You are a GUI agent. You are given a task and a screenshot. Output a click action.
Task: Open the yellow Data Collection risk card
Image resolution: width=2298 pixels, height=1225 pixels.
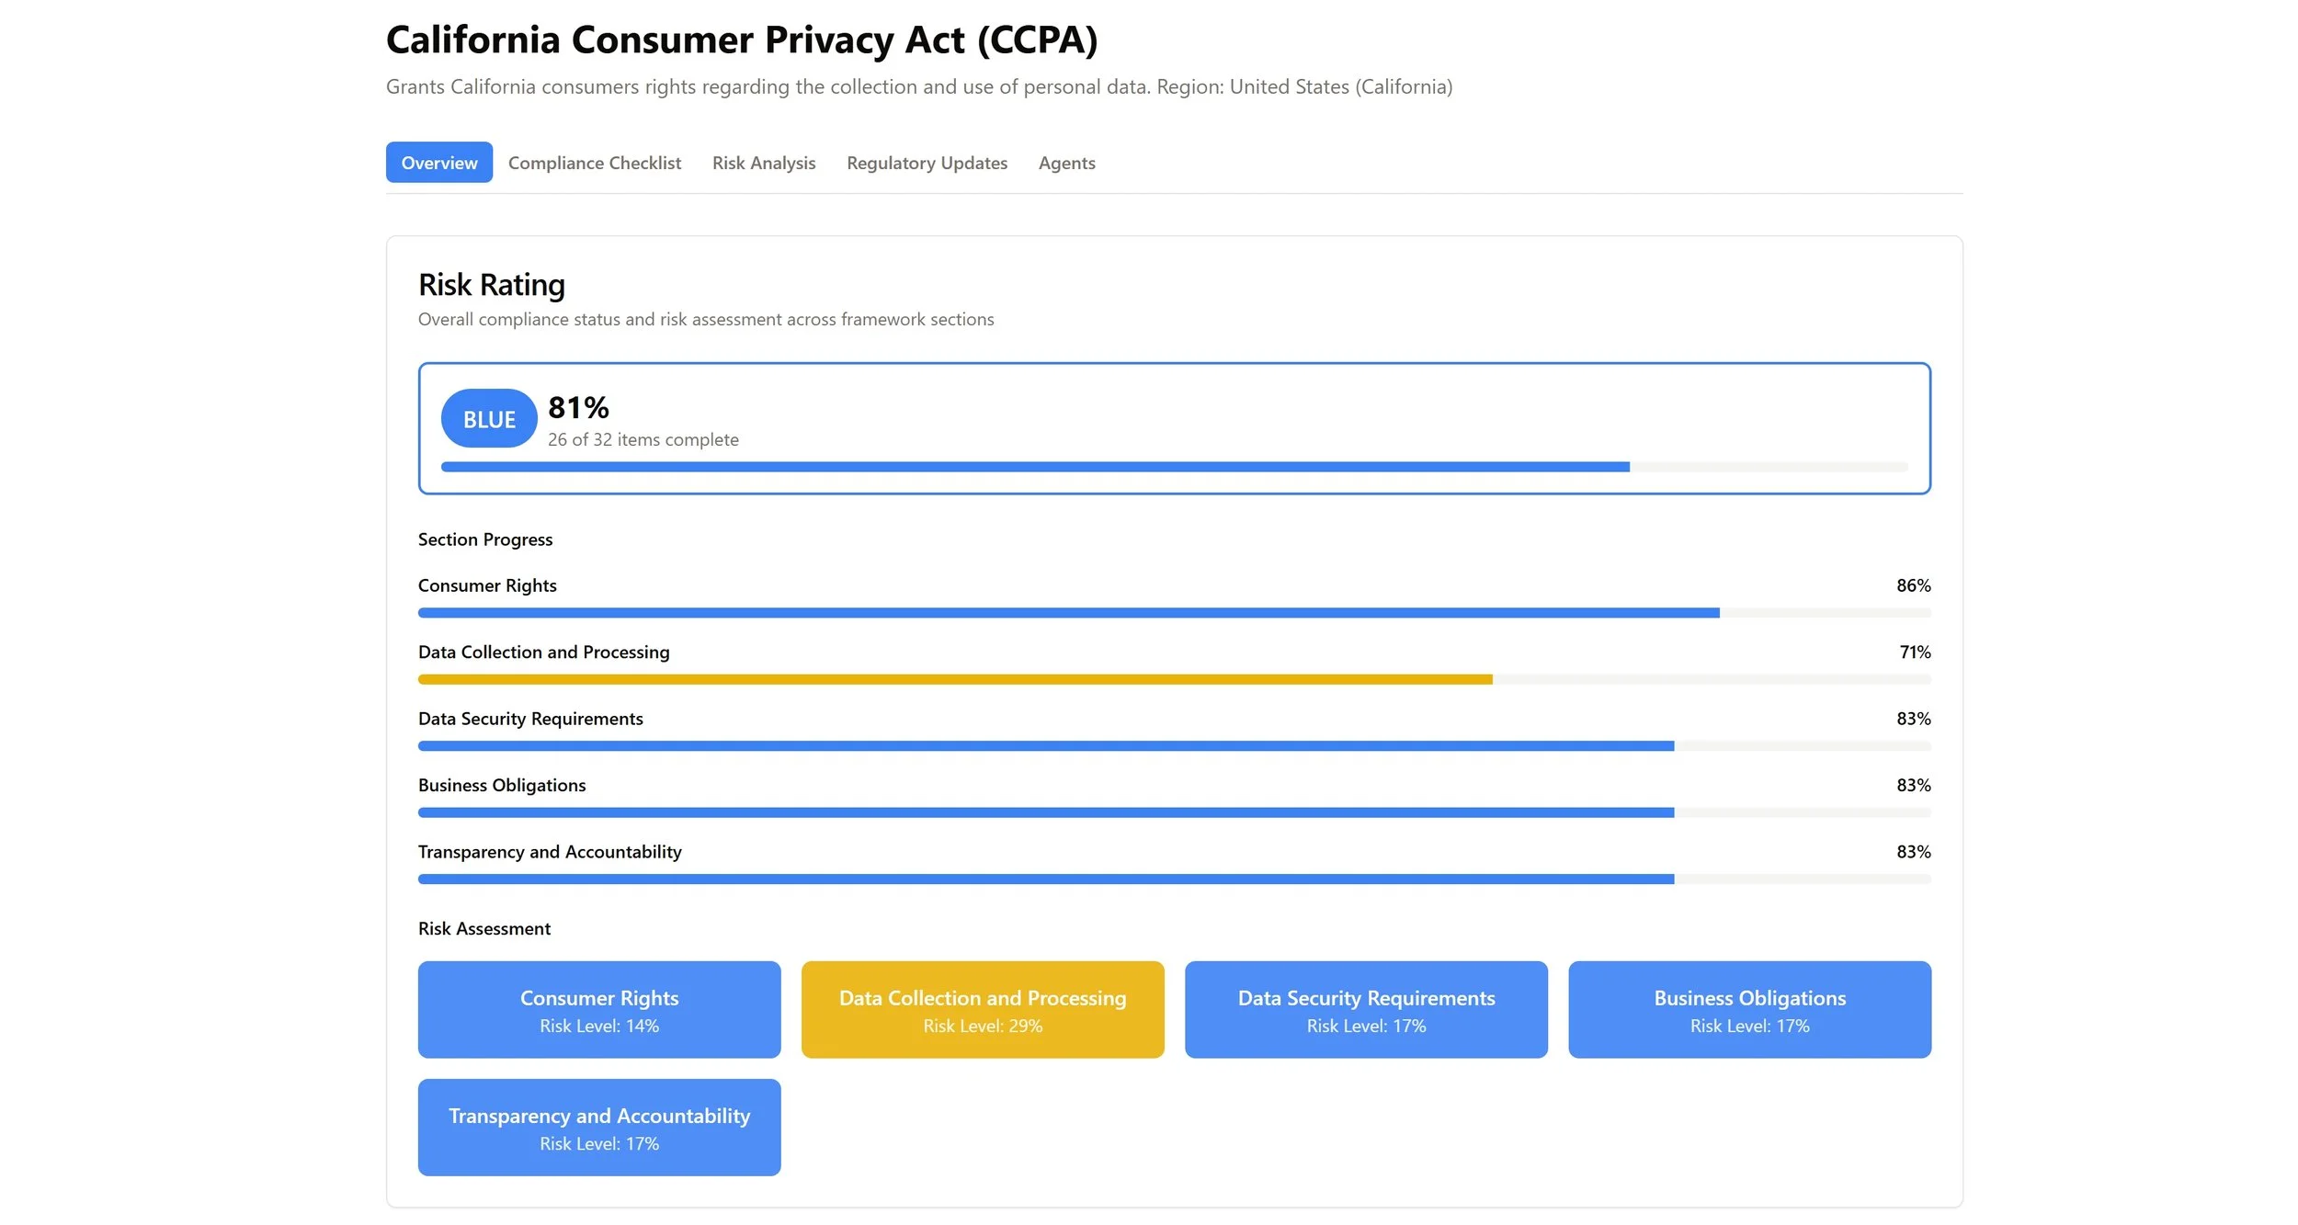pos(982,1010)
